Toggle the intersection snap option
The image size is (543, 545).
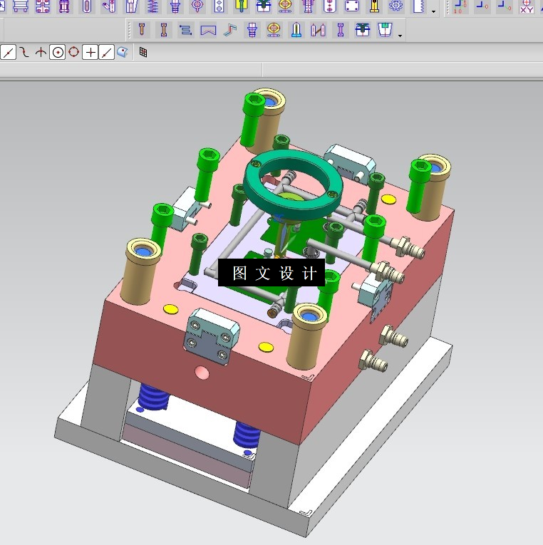[41, 53]
